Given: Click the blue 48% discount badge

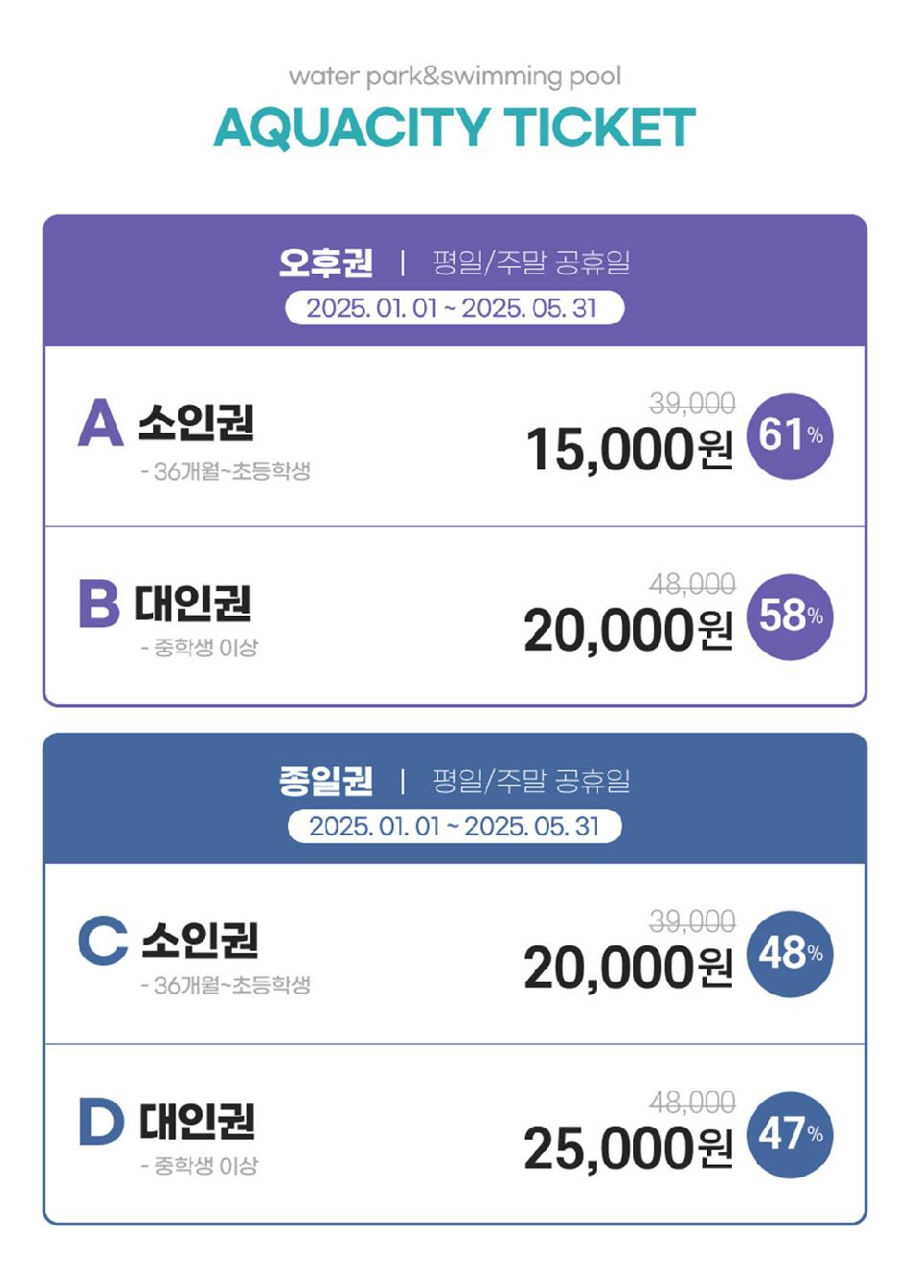Looking at the screenshot, I should pos(790,954).
